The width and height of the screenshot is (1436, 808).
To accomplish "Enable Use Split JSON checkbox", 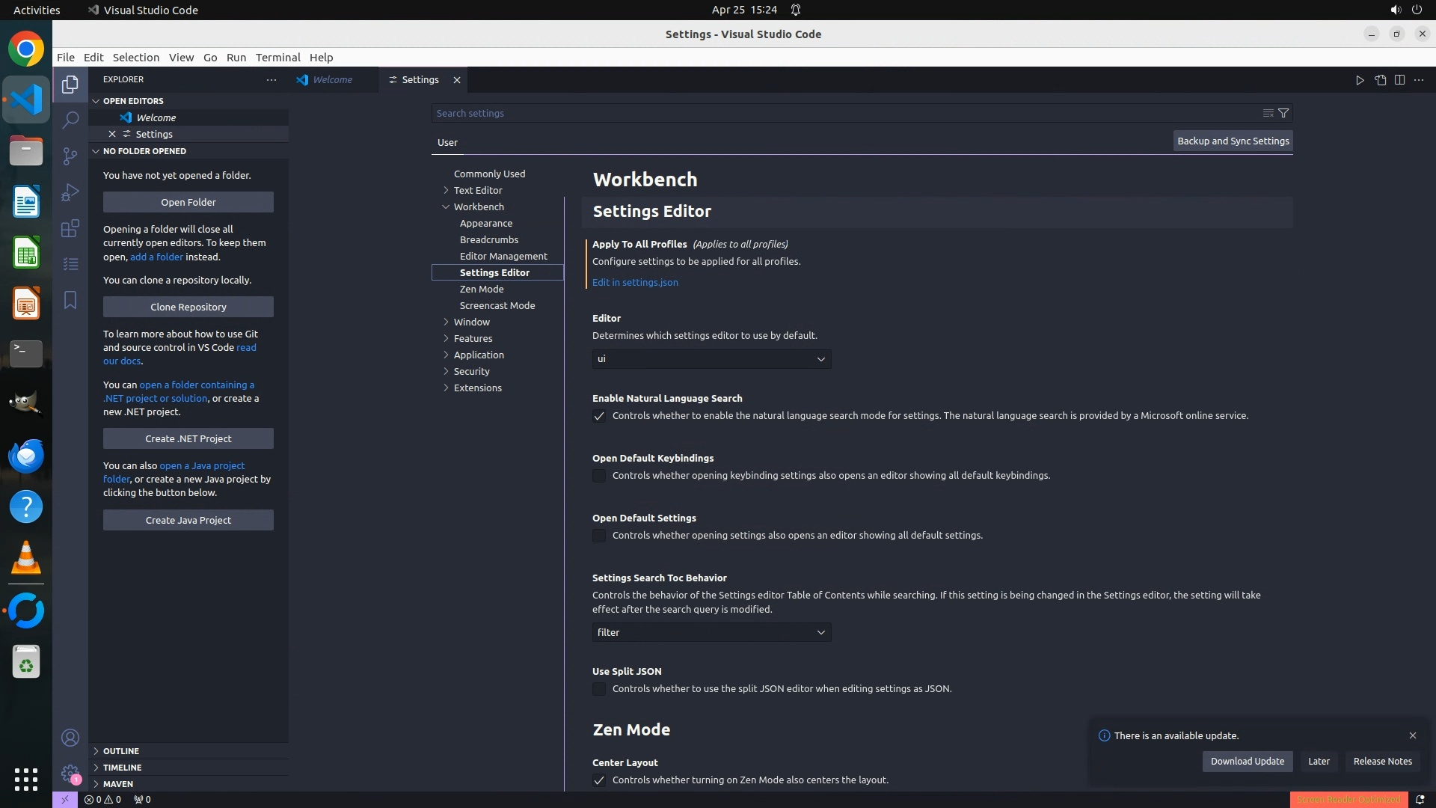I will (599, 689).
